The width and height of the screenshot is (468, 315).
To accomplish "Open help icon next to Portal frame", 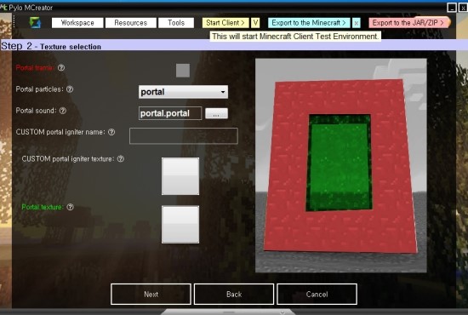I will pos(61,68).
